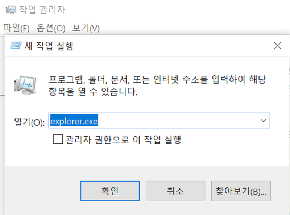This screenshot has height=215, width=290.
Task: Click the highlighted explorer.exe text
Action: pos(74,121)
